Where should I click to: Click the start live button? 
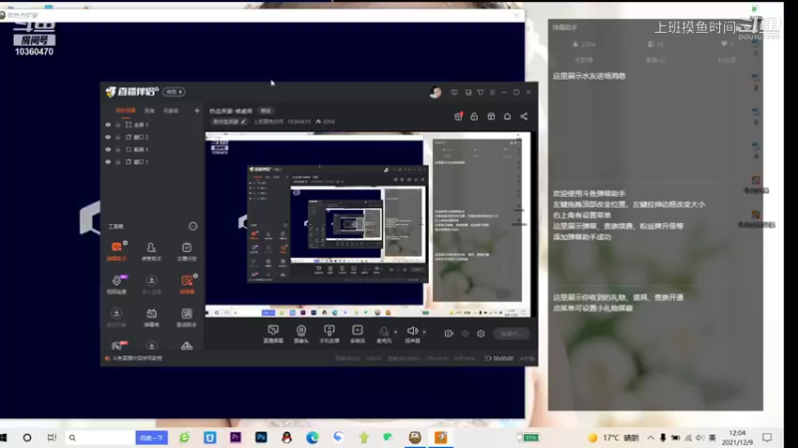pos(512,334)
